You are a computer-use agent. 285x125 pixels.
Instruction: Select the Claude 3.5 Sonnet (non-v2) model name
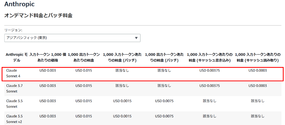pyautogui.click(x=14, y=104)
